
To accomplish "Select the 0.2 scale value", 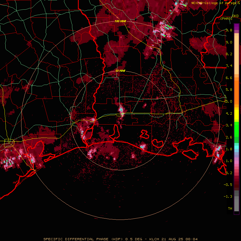I will click(x=229, y=173).
